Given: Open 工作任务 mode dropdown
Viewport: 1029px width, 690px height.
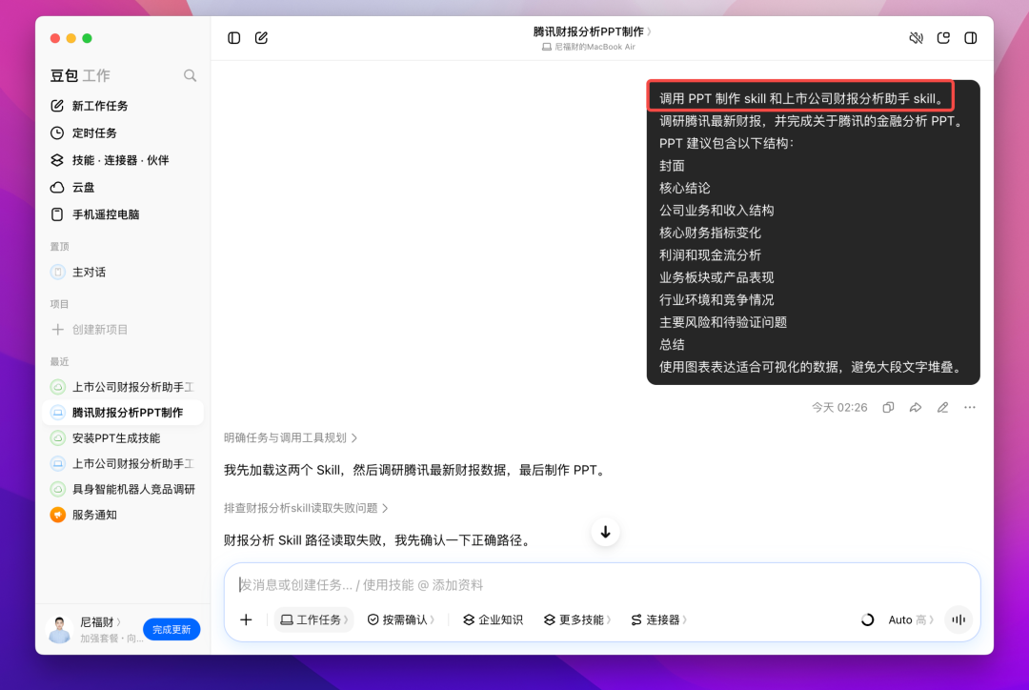Looking at the screenshot, I should pyautogui.click(x=313, y=619).
